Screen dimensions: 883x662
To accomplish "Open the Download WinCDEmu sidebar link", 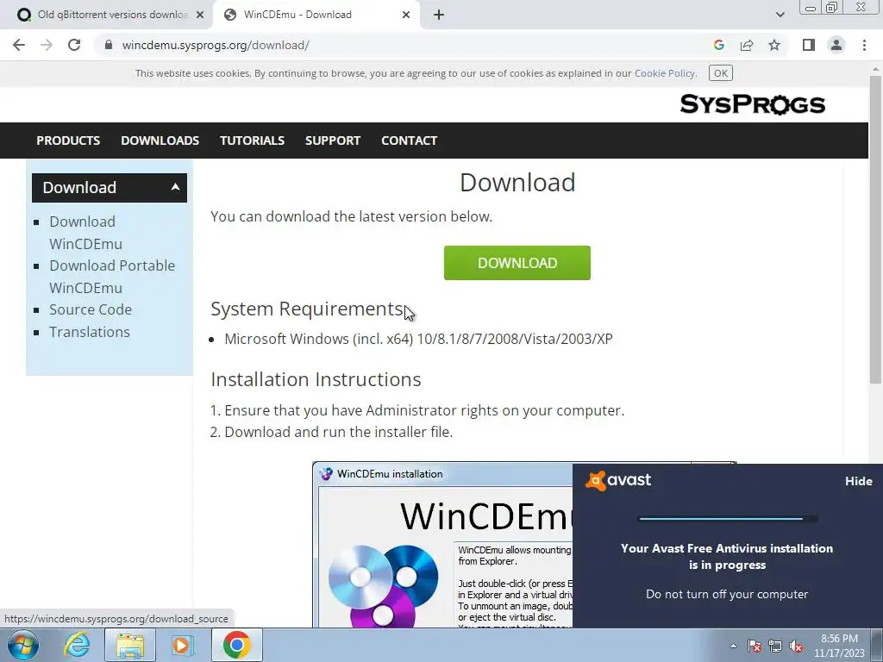I will 85,233.
